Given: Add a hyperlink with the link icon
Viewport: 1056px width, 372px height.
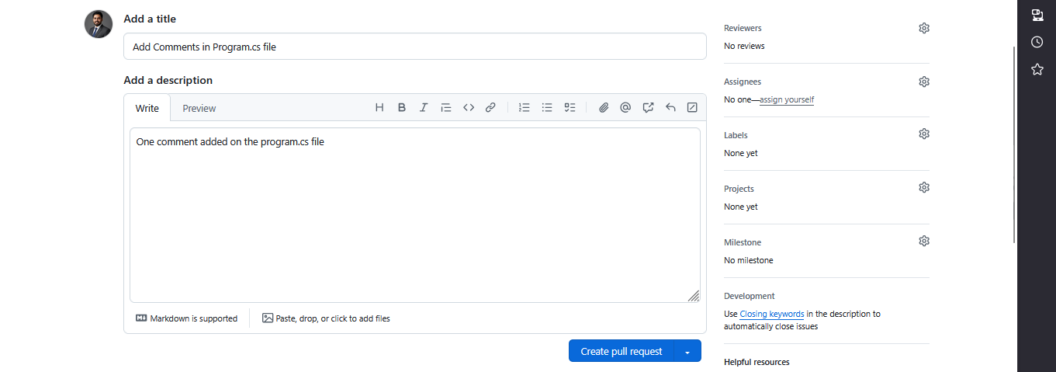Looking at the screenshot, I should 490,108.
